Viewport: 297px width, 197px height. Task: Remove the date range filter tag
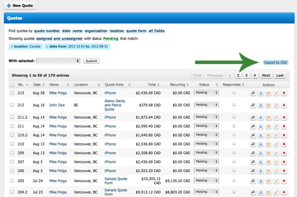47,47
